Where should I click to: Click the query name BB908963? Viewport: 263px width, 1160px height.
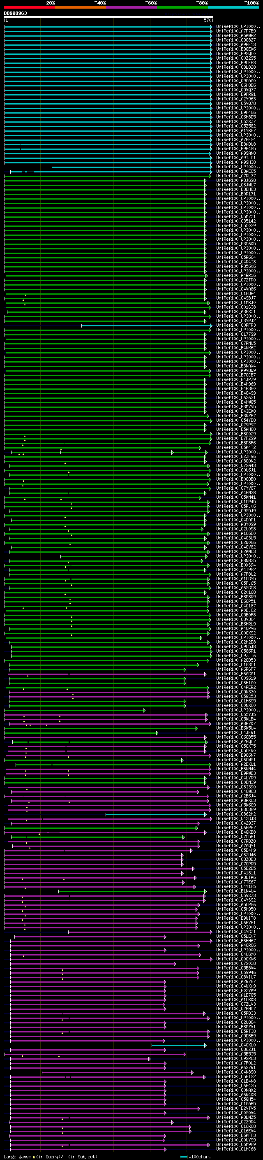15,13
